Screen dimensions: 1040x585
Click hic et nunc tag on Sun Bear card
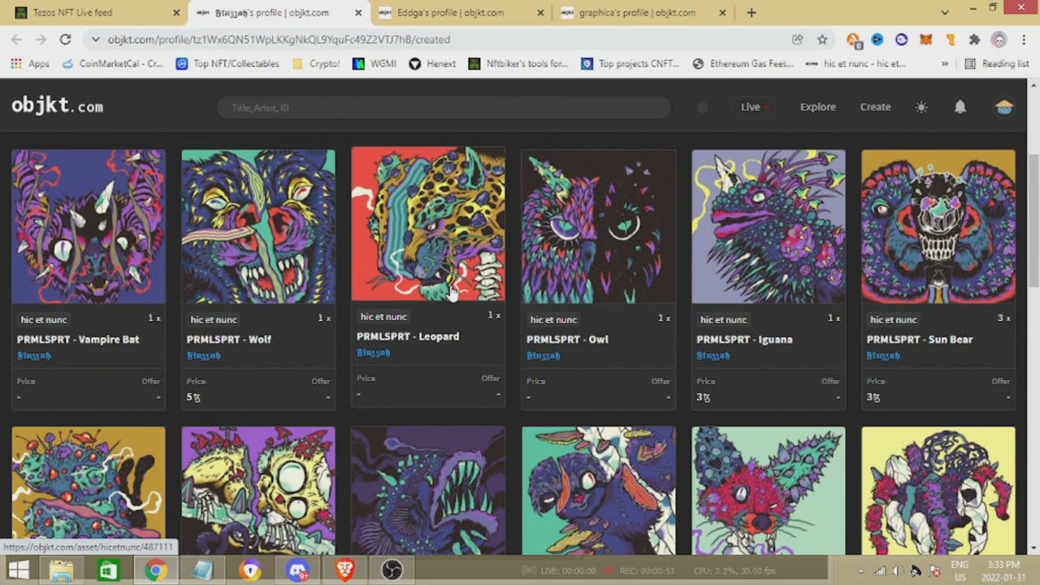894,319
